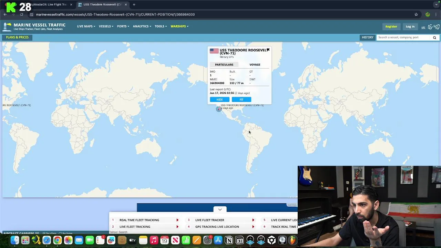Expand the Tools dropdown menu
Image resolution: width=441 pixels, height=248 pixels.
coord(161,26)
